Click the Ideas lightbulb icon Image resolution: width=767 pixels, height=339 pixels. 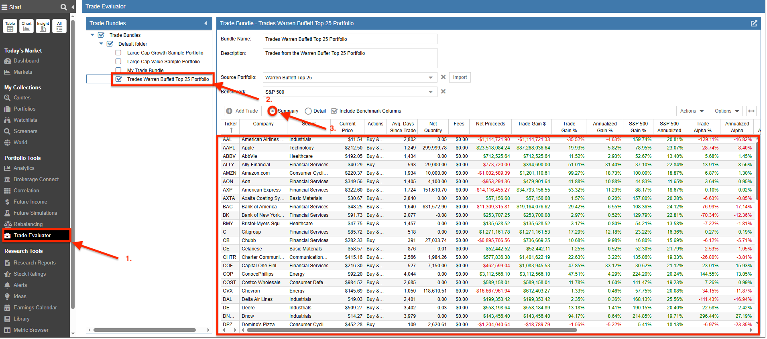7,297
